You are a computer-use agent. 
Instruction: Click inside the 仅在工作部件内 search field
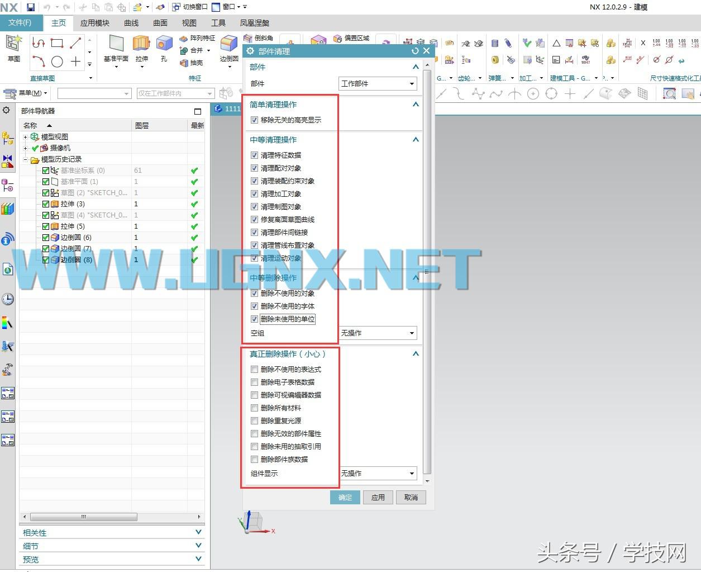tap(162, 93)
